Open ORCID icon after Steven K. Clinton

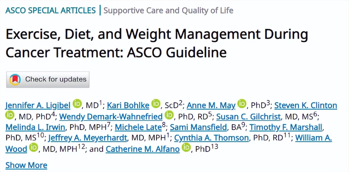point(10,116)
